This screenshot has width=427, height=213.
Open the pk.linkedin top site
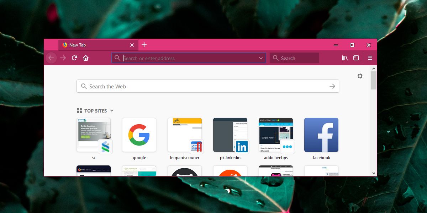point(230,135)
